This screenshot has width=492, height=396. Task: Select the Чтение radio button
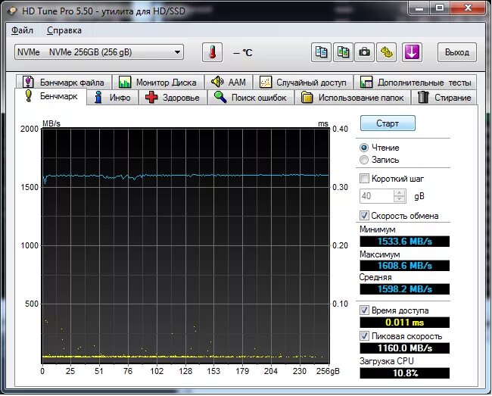pyautogui.click(x=364, y=148)
